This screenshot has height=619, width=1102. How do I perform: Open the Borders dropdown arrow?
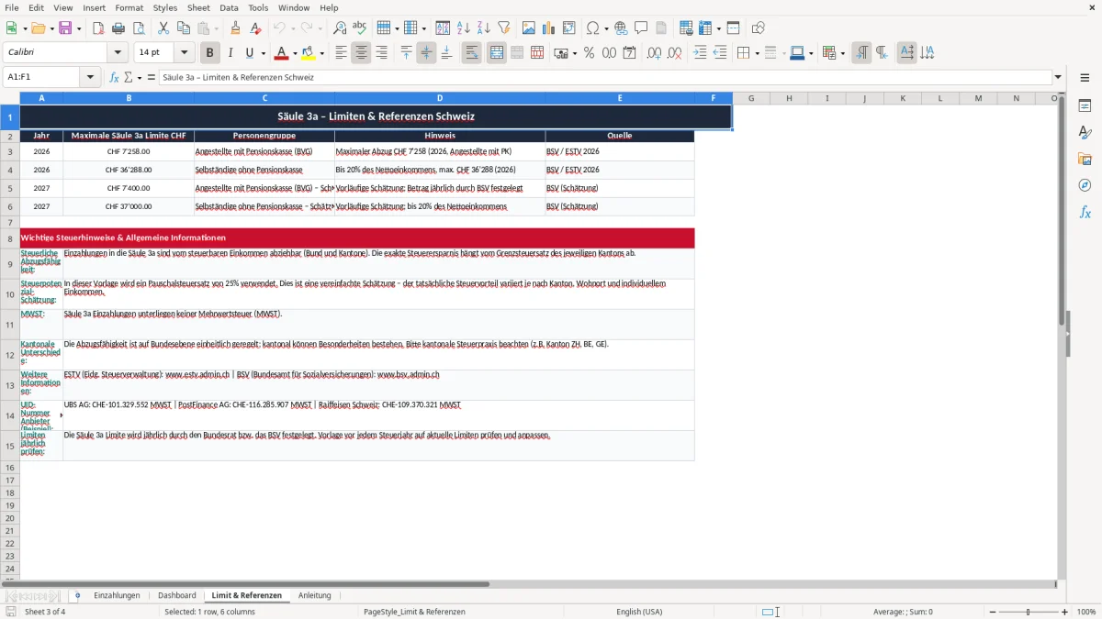tap(756, 53)
